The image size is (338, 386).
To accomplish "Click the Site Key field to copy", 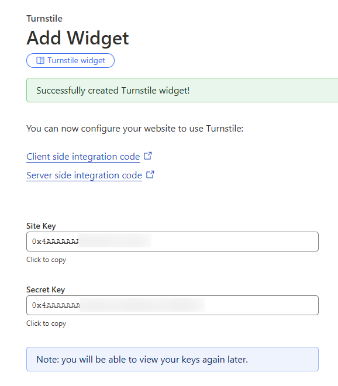I will pyautogui.click(x=173, y=242).
